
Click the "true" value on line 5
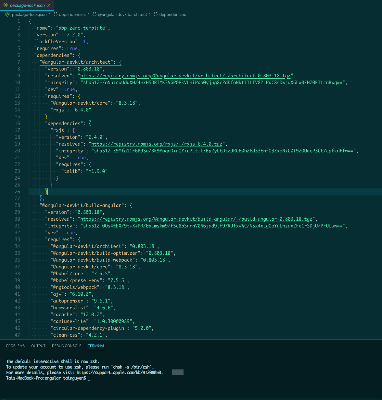[72, 48]
